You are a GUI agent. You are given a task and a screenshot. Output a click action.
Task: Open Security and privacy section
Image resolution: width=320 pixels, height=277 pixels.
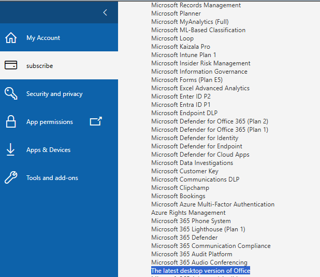59,93
